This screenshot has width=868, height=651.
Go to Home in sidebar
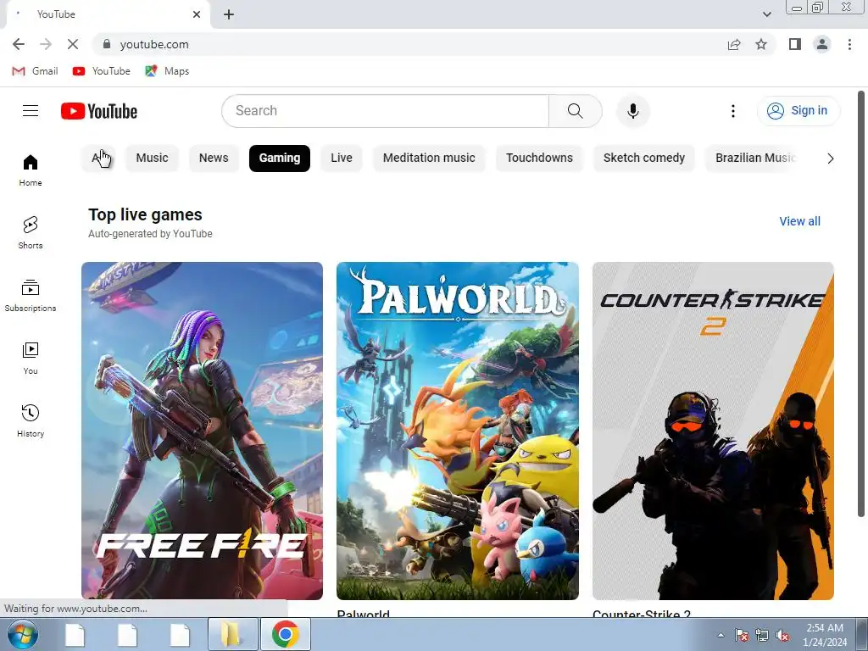31,170
